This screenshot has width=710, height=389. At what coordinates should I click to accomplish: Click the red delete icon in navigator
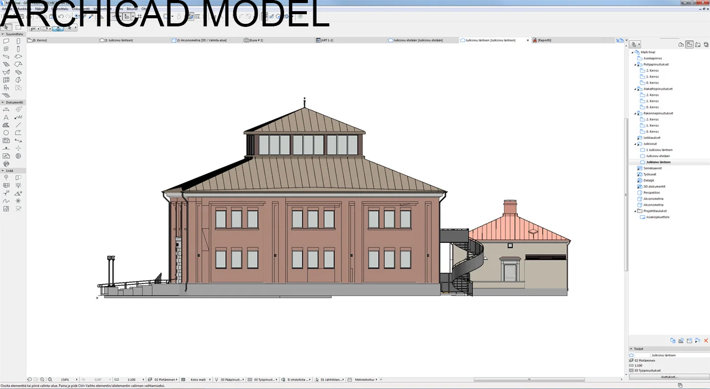pyautogui.click(x=705, y=341)
